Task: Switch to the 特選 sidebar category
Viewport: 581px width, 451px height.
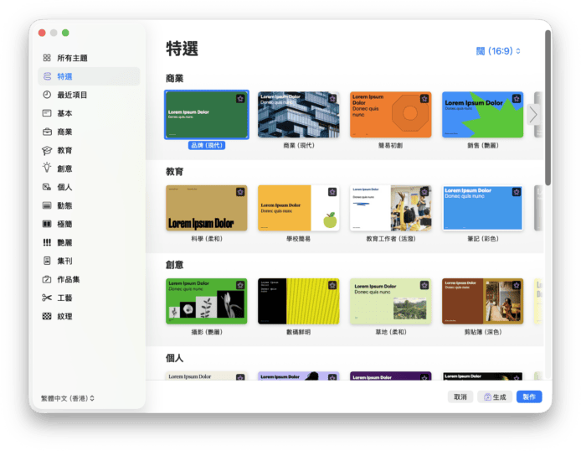Action: pyautogui.click(x=64, y=76)
